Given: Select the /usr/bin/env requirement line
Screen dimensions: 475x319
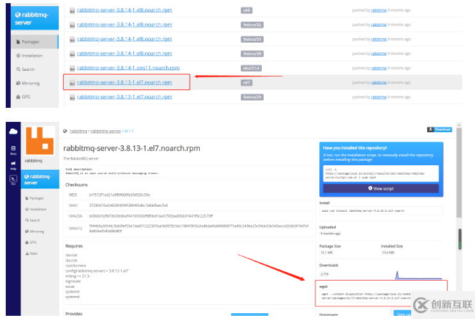Looking at the screenshot, I should click(75, 265).
